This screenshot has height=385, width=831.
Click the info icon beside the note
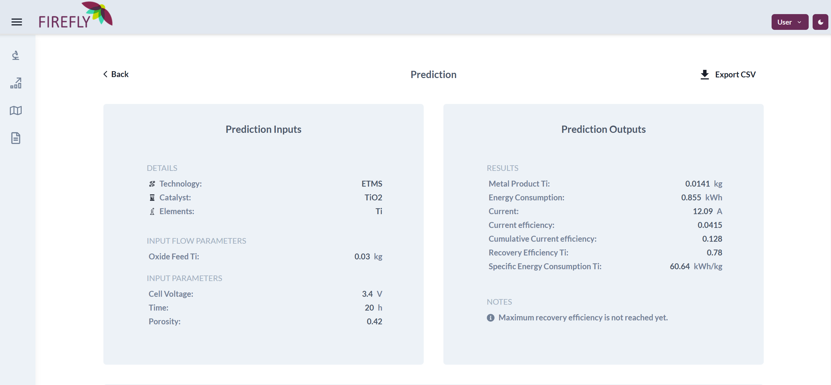click(490, 317)
